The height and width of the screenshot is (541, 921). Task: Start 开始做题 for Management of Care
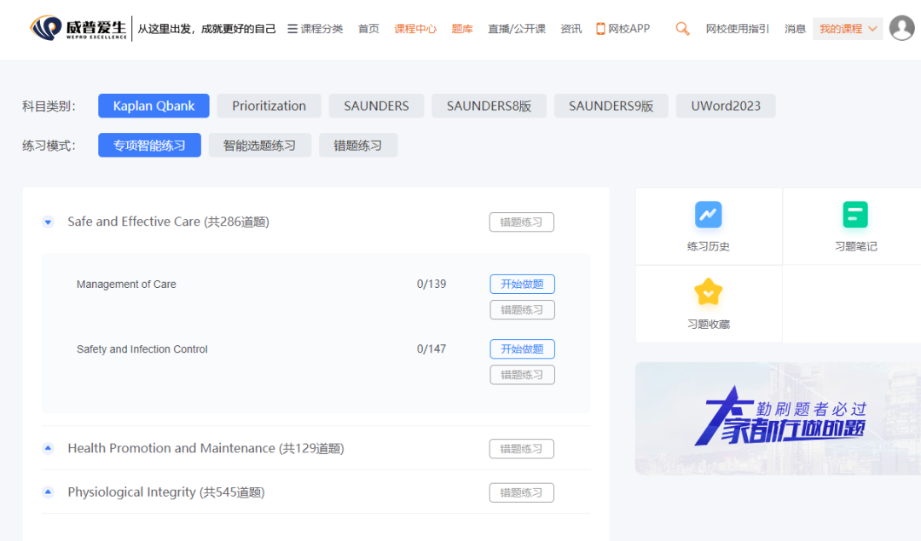(522, 284)
